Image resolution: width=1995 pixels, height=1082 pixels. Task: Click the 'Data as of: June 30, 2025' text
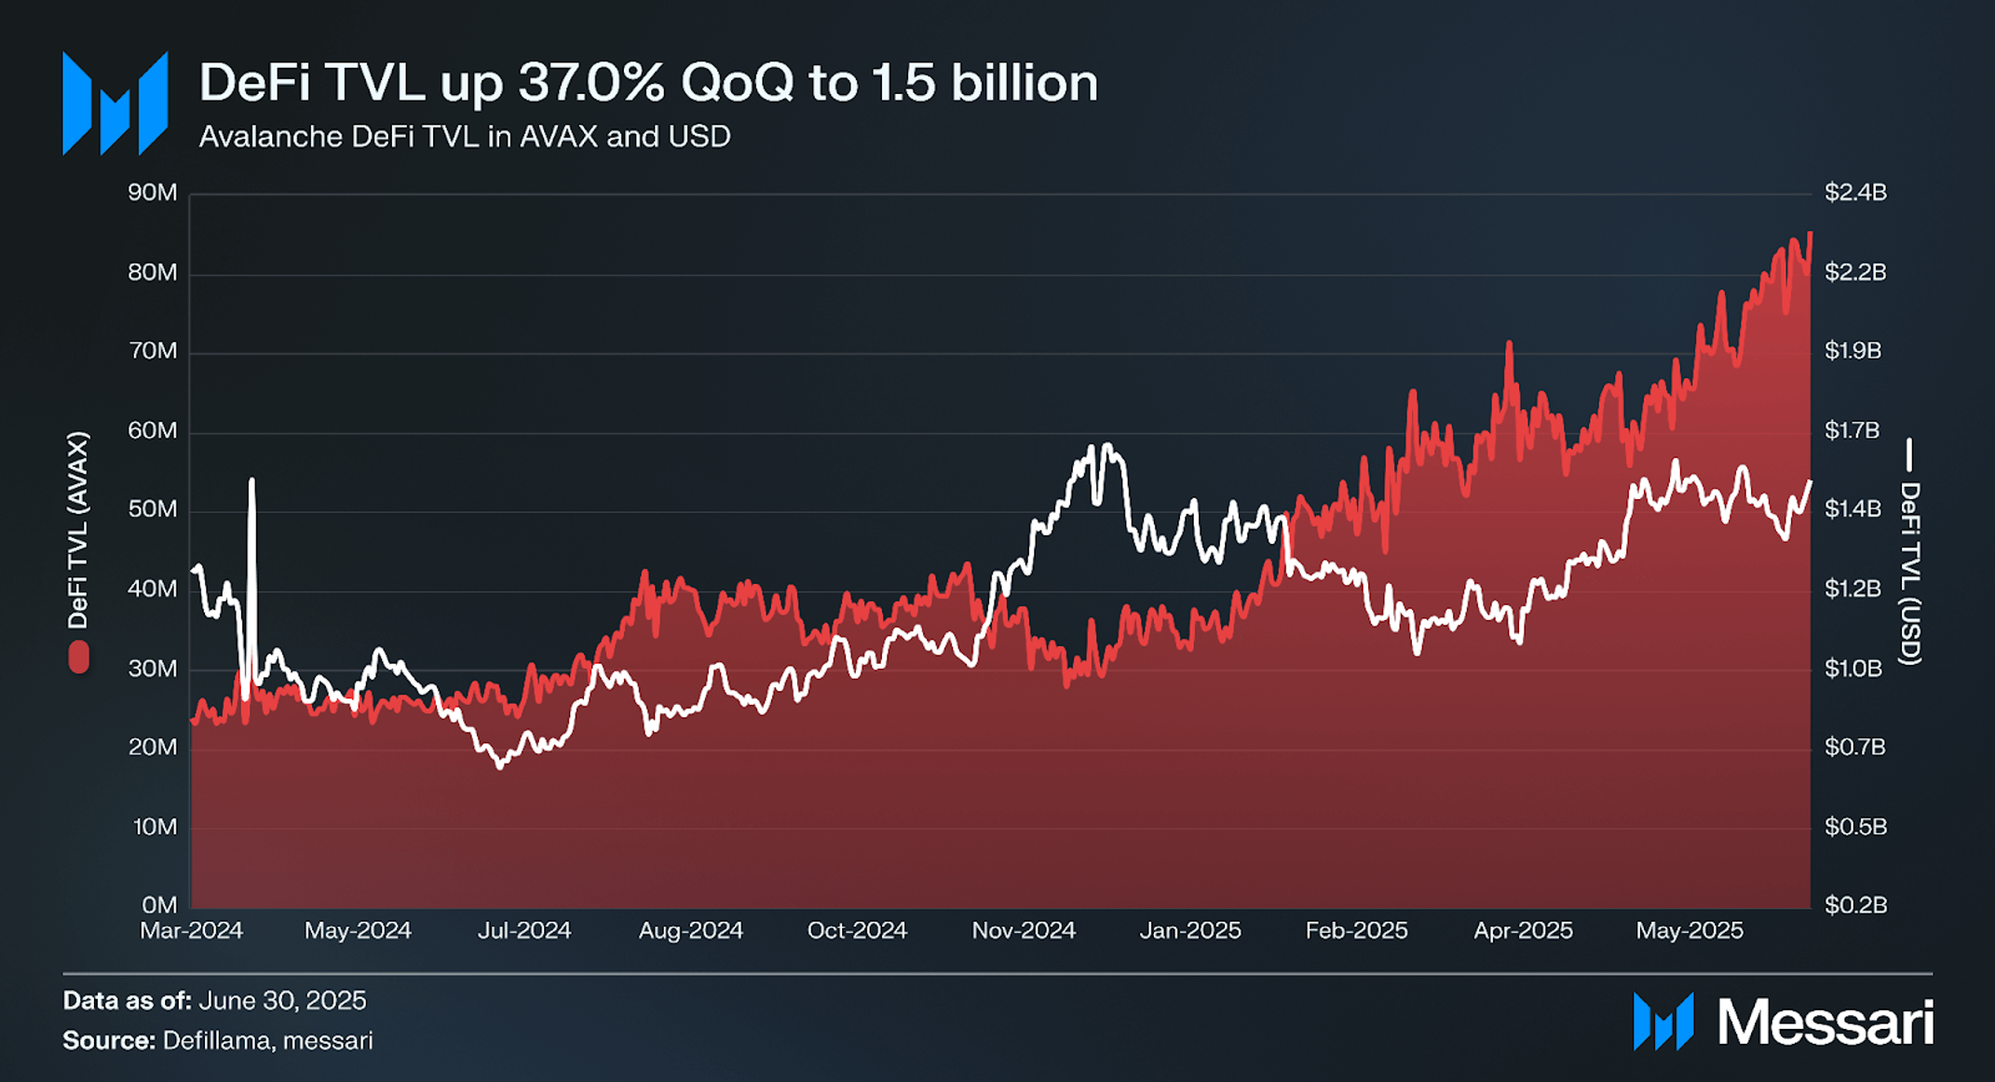(x=214, y=1000)
